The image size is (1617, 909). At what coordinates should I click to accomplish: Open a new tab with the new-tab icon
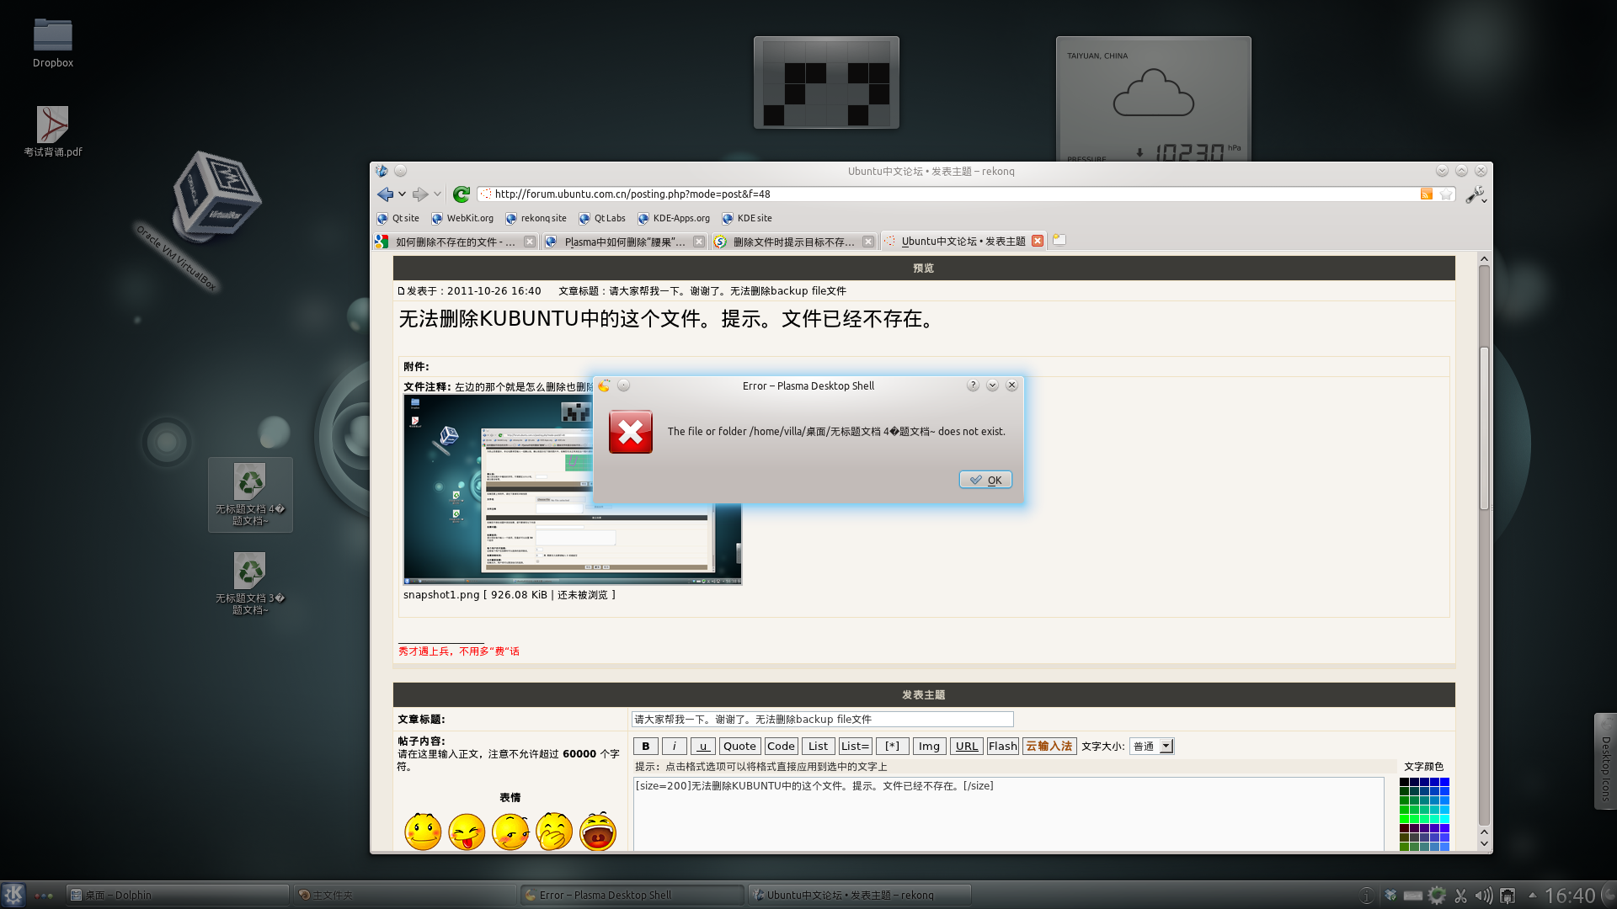coord(1059,240)
